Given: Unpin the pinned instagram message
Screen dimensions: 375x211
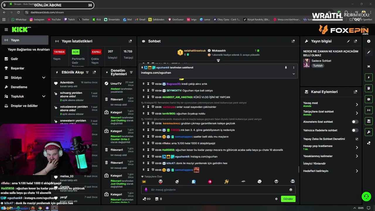Looking at the screenshot, I should click(286, 67).
